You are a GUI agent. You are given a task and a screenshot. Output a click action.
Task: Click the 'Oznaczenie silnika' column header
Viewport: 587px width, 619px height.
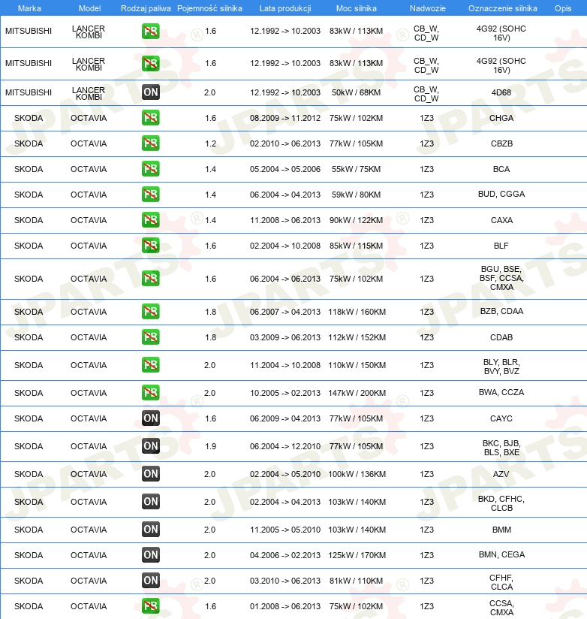pyautogui.click(x=503, y=8)
